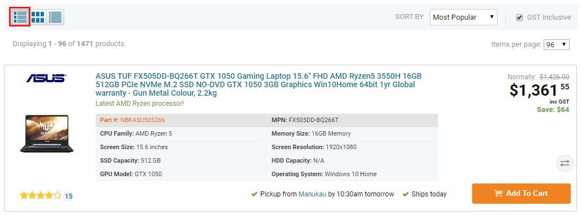Switch to compact list view icon
This screenshot has width=582, height=215.
point(55,17)
